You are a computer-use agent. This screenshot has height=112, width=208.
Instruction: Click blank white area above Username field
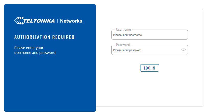coord(149,18)
